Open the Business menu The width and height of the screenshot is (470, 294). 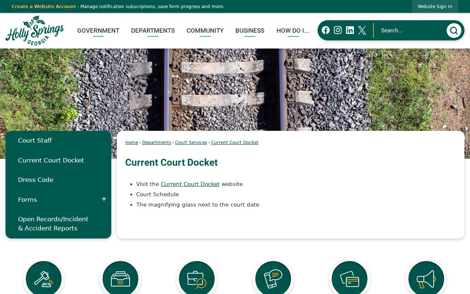click(x=250, y=31)
